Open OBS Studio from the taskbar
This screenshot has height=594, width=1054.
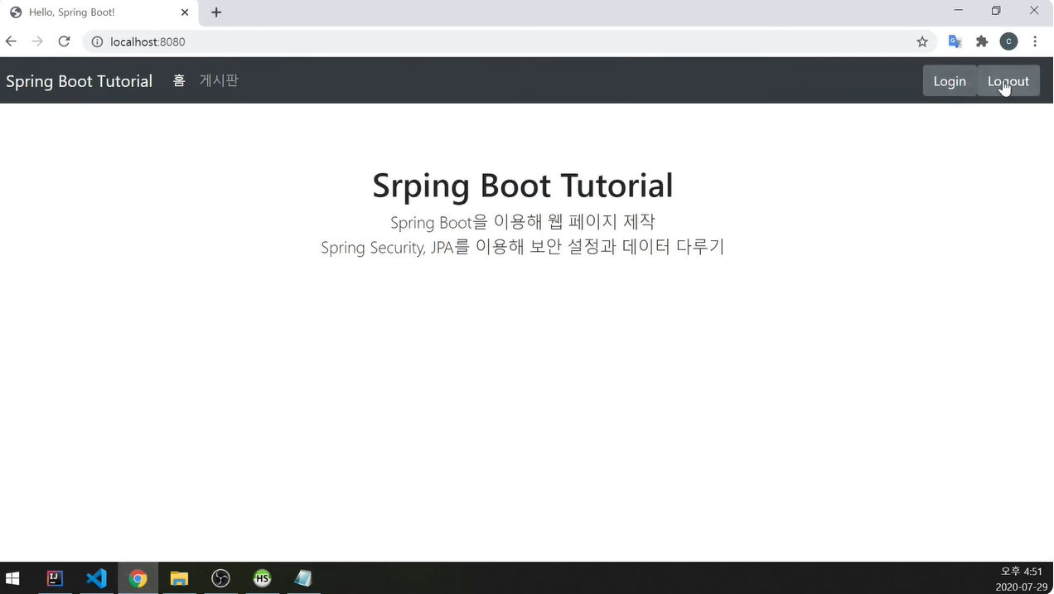click(x=220, y=578)
